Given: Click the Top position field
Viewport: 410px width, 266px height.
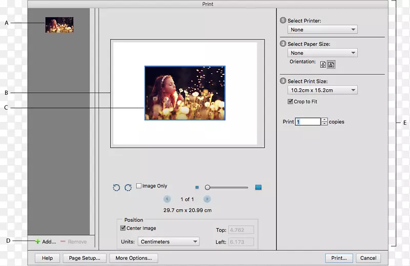Looking at the screenshot, I should pos(241,230).
